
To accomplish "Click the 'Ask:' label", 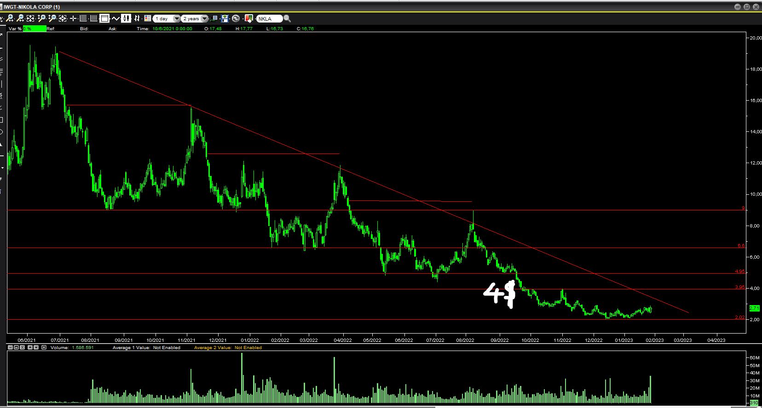I will (113, 28).
